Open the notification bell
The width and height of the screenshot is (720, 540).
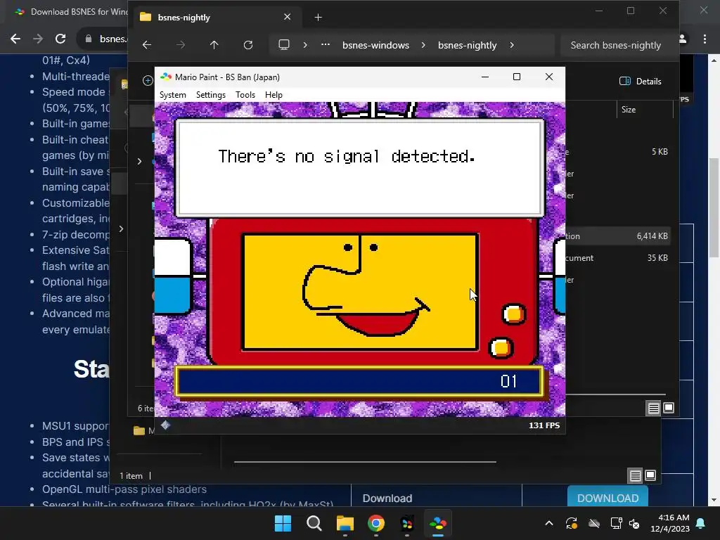[x=701, y=523]
